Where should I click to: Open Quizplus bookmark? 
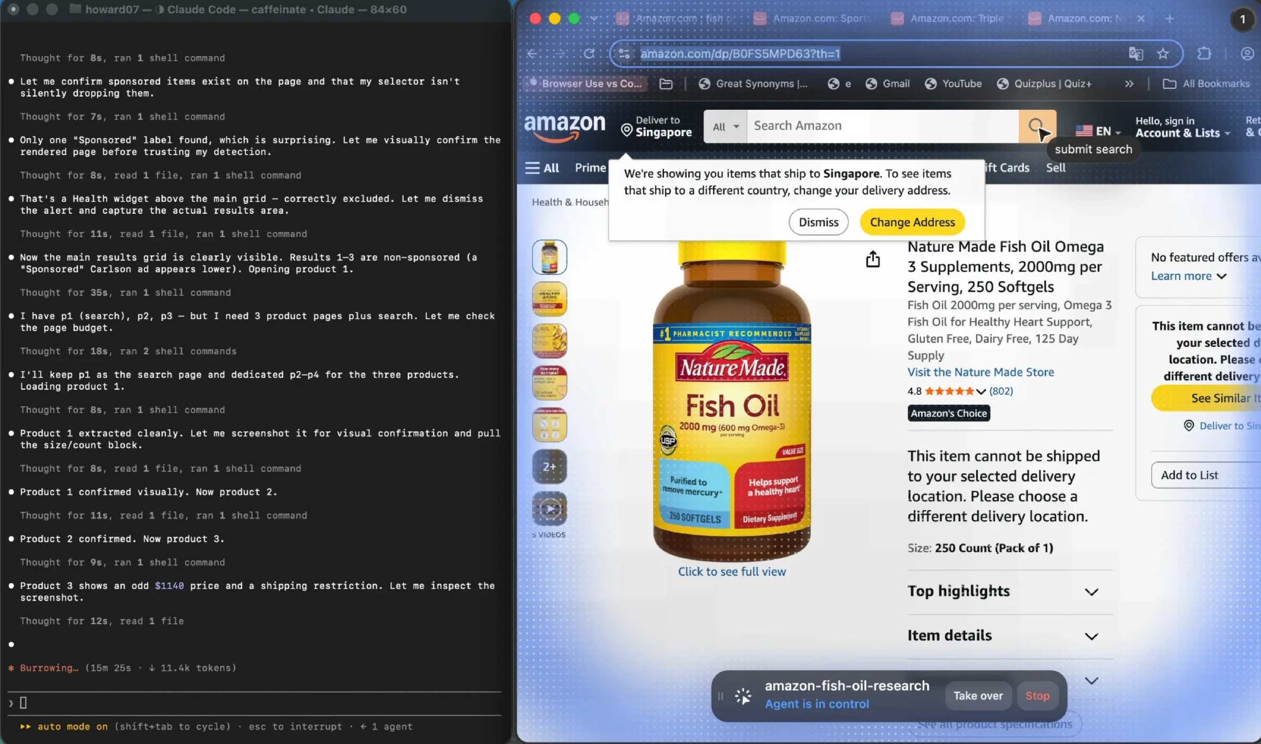(1044, 84)
